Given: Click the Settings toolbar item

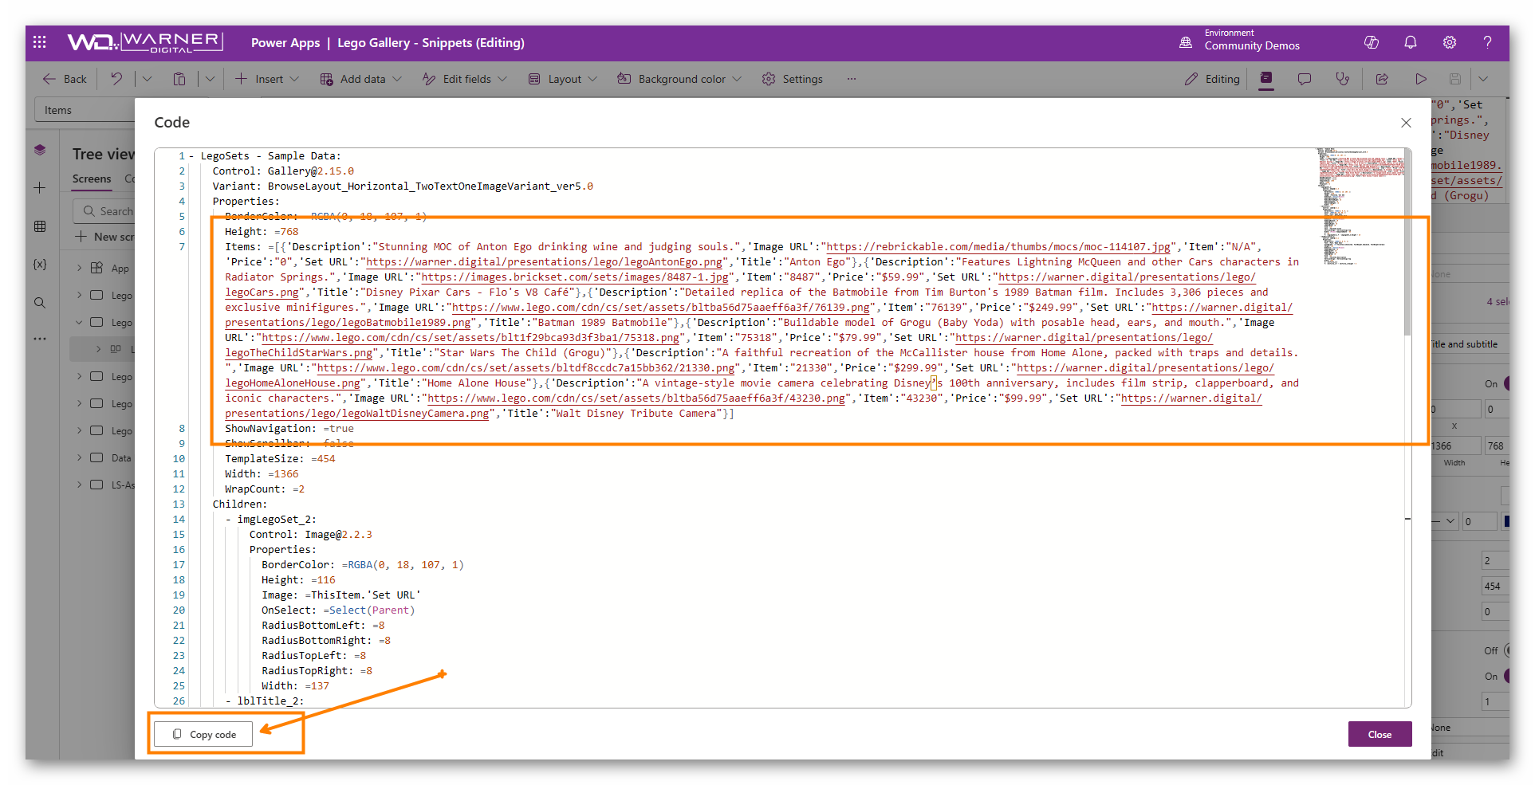Looking at the screenshot, I should pyautogui.click(x=792, y=79).
